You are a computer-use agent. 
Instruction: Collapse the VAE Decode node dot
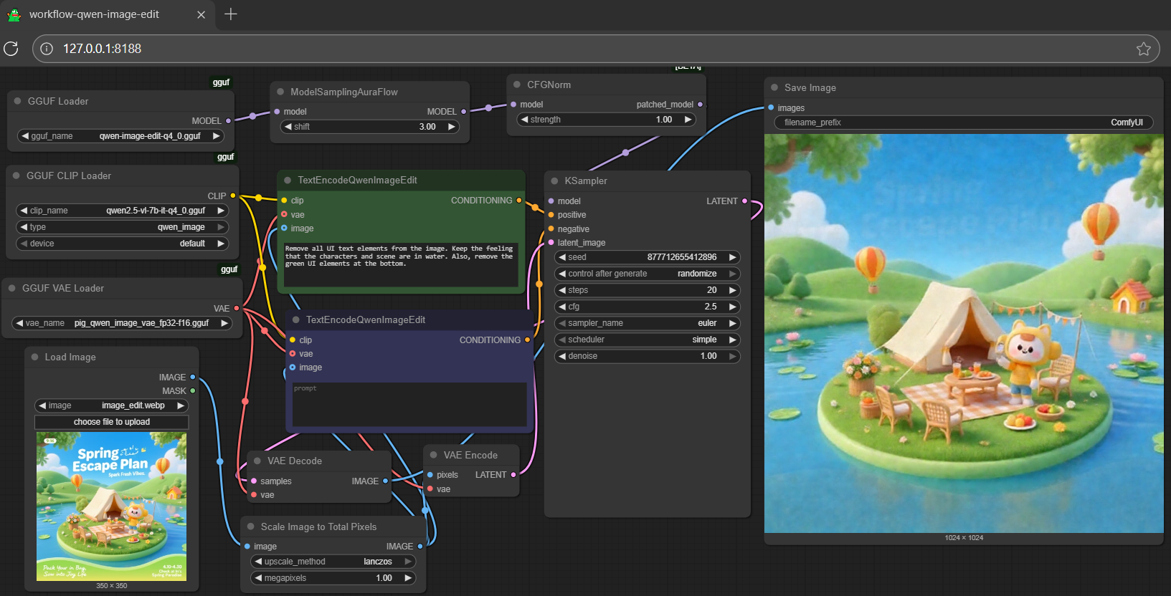coord(257,461)
